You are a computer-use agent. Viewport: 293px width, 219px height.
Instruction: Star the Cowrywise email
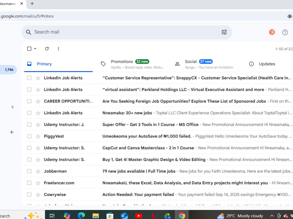click(x=38, y=194)
